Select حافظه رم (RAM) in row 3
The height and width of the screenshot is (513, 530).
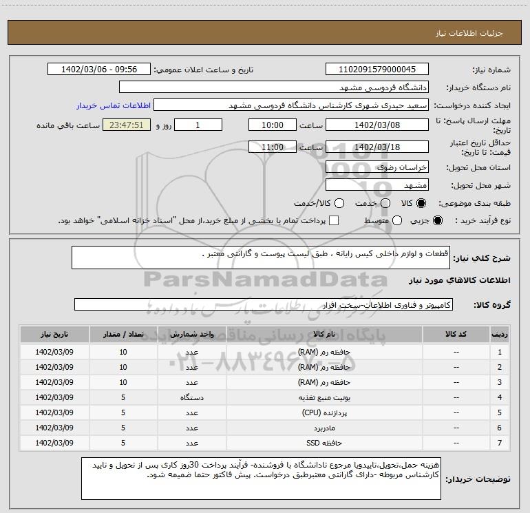click(324, 382)
